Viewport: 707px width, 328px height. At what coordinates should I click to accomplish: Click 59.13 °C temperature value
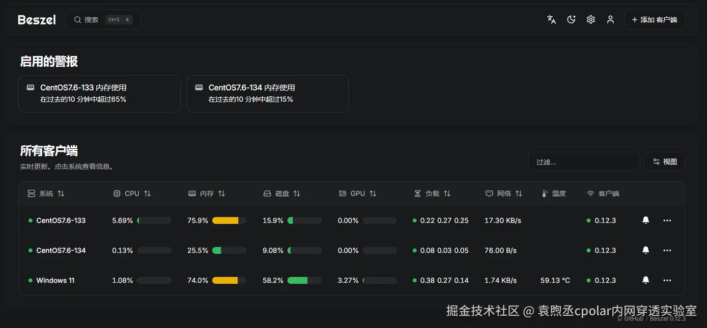(x=555, y=280)
